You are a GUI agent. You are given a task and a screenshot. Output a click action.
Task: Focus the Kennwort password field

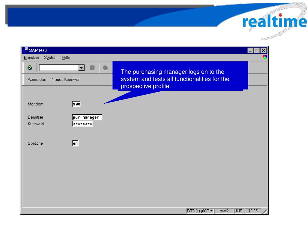[x=82, y=124]
